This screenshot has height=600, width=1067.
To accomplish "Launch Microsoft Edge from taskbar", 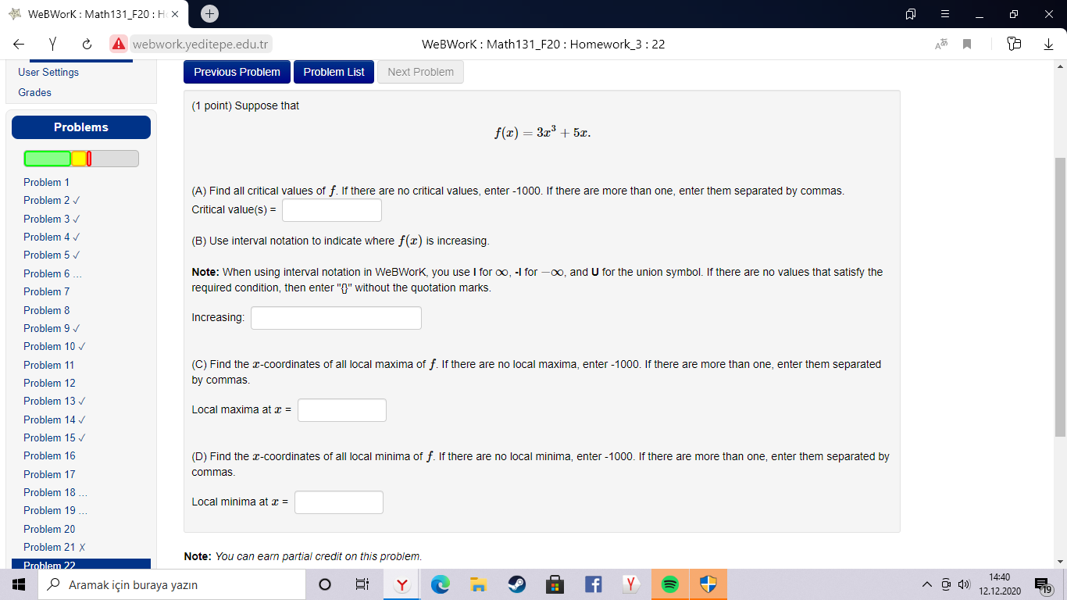I will pos(441,584).
